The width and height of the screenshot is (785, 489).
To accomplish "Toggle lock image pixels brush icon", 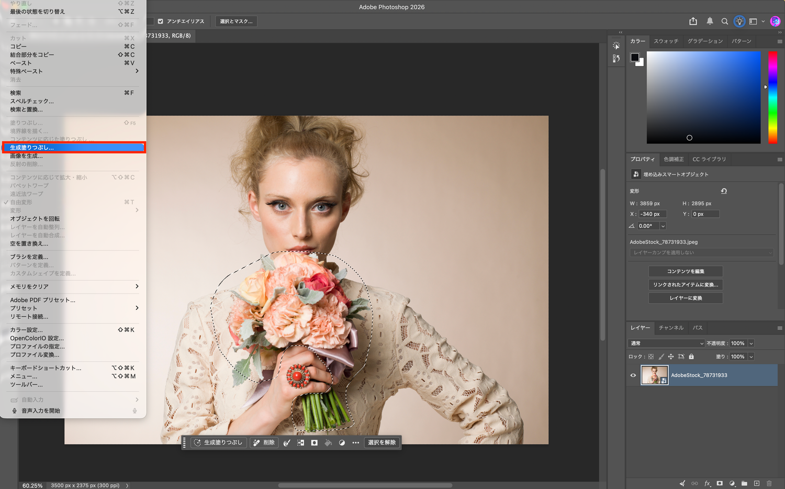I will (661, 357).
